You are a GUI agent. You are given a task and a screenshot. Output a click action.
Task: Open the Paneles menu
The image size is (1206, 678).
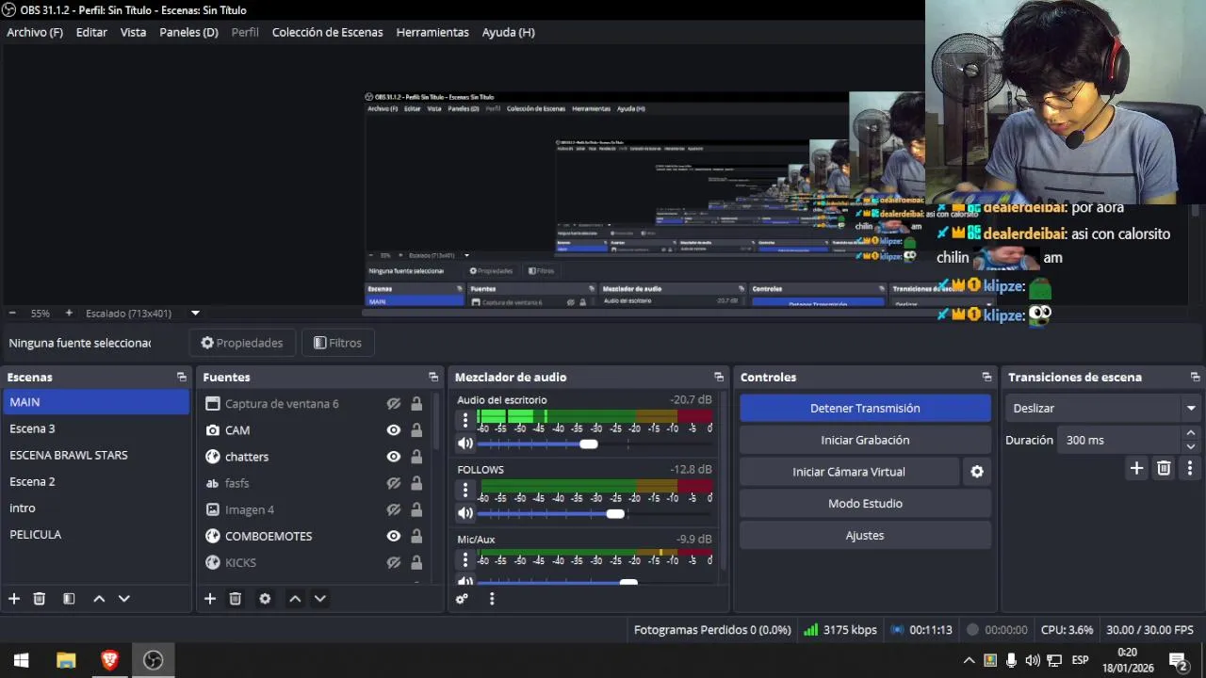(x=188, y=32)
